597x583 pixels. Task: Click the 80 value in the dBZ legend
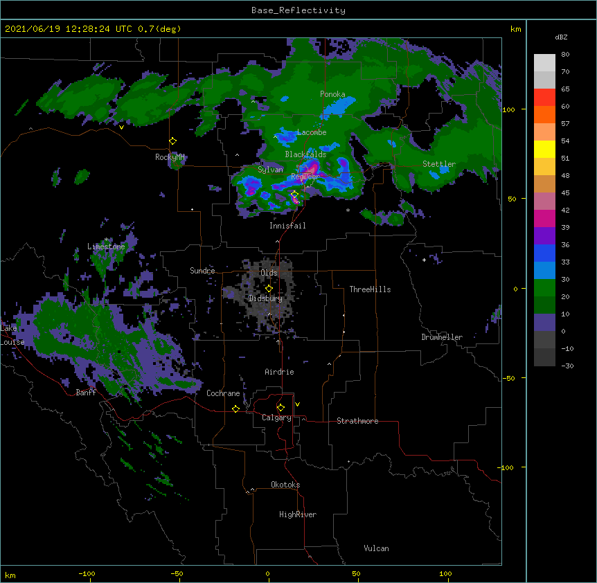click(x=565, y=55)
